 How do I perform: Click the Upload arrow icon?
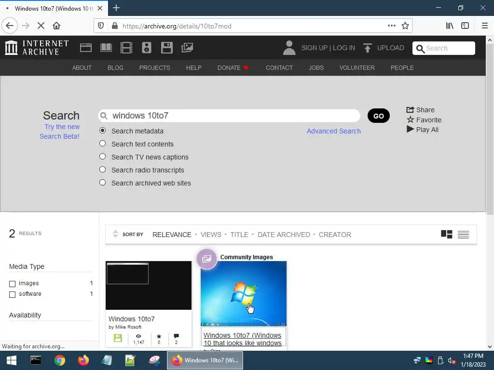click(367, 48)
